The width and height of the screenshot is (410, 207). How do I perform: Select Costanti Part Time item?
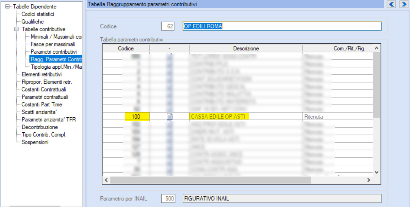pyautogui.click(x=42, y=104)
